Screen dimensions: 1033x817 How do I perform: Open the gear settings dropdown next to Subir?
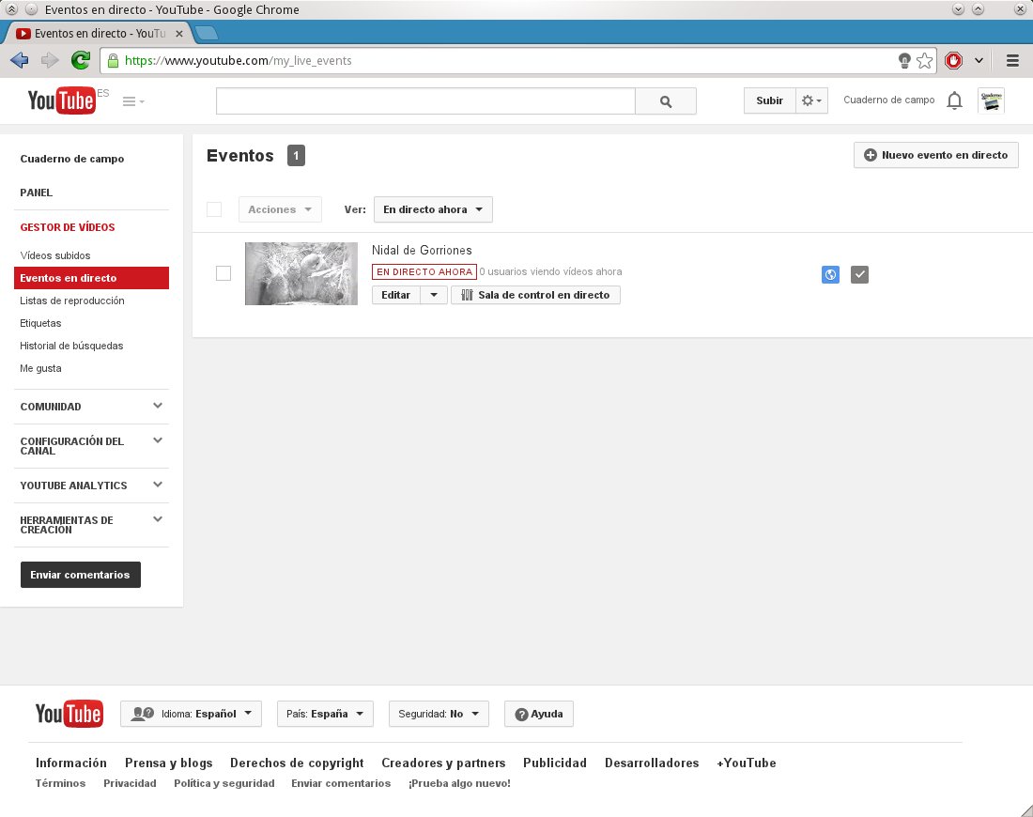tap(811, 100)
